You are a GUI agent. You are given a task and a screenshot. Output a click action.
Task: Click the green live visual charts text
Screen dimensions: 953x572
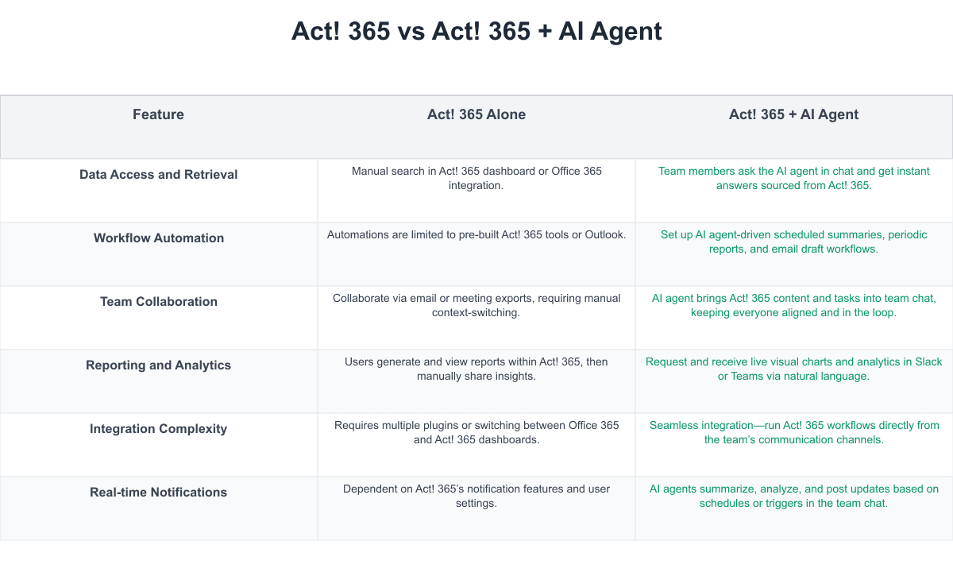pos(793,369)
